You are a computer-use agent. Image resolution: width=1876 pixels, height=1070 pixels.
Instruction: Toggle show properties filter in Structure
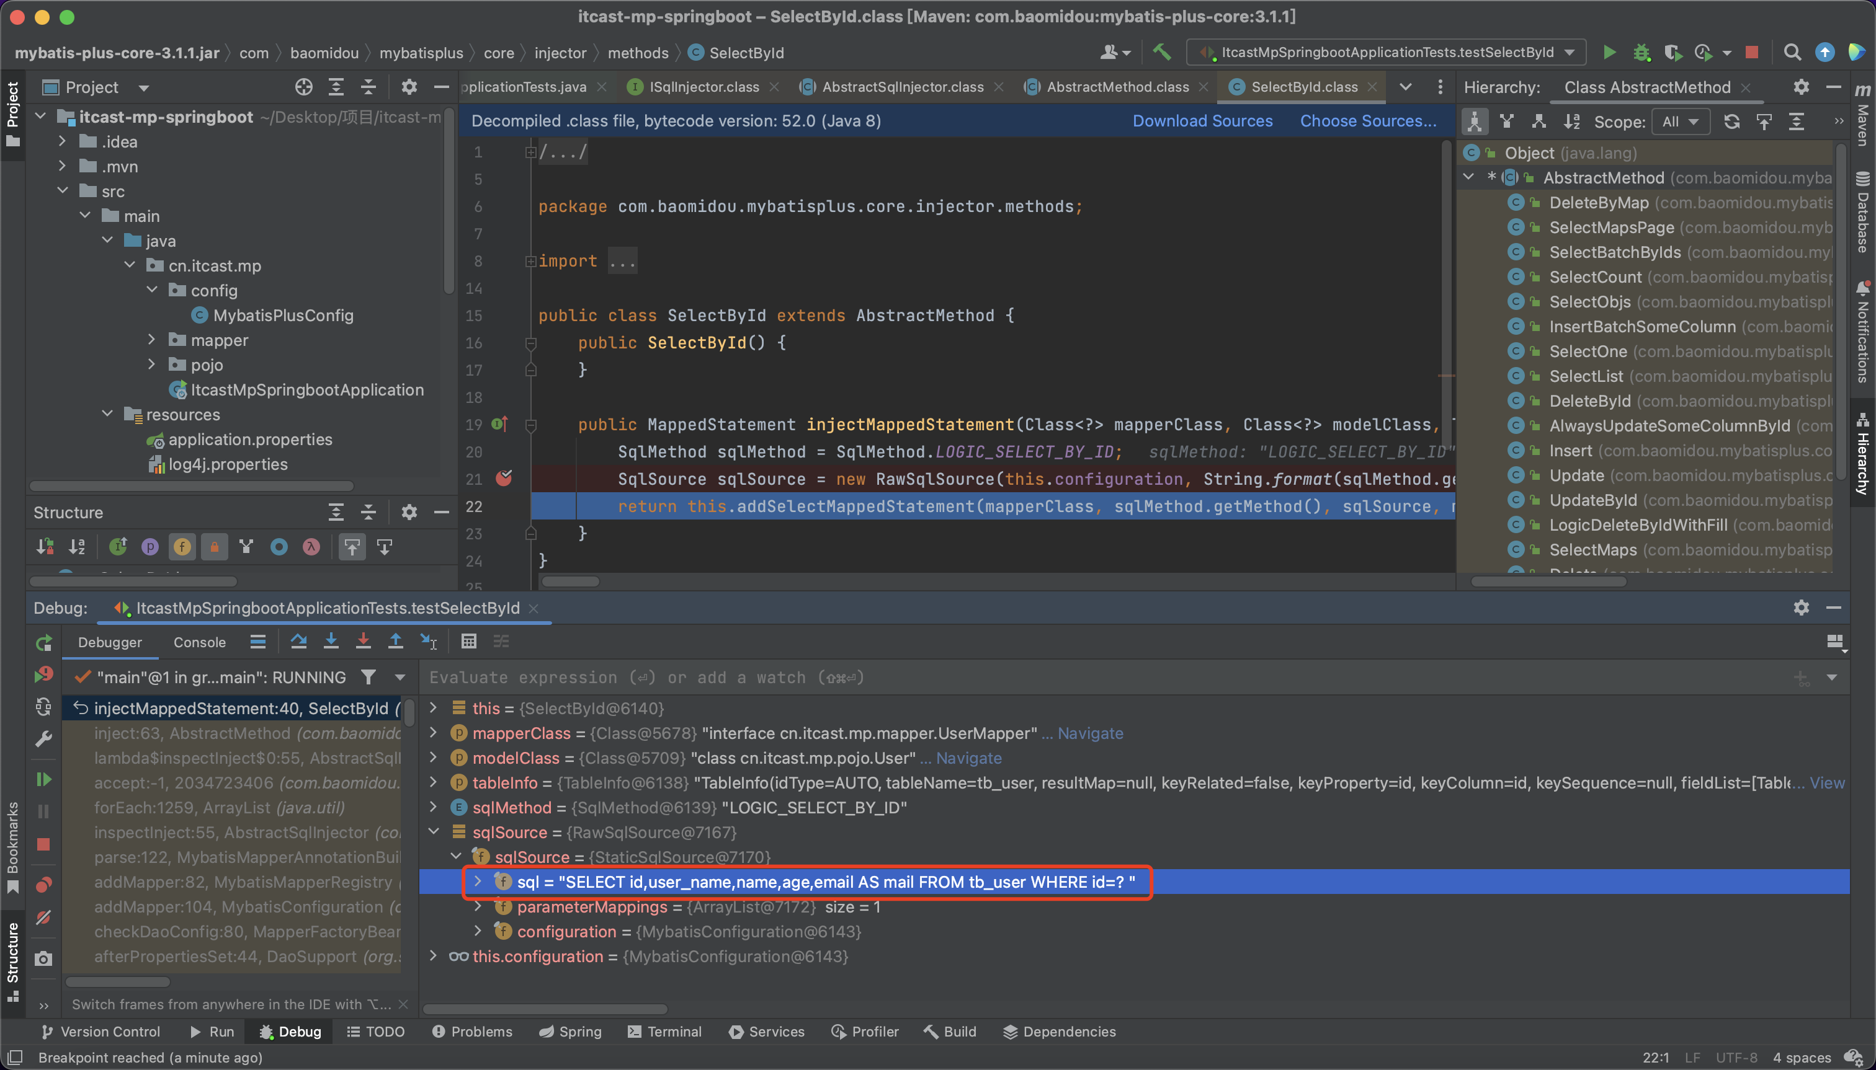pyautogui.click(x=150, y=547)
